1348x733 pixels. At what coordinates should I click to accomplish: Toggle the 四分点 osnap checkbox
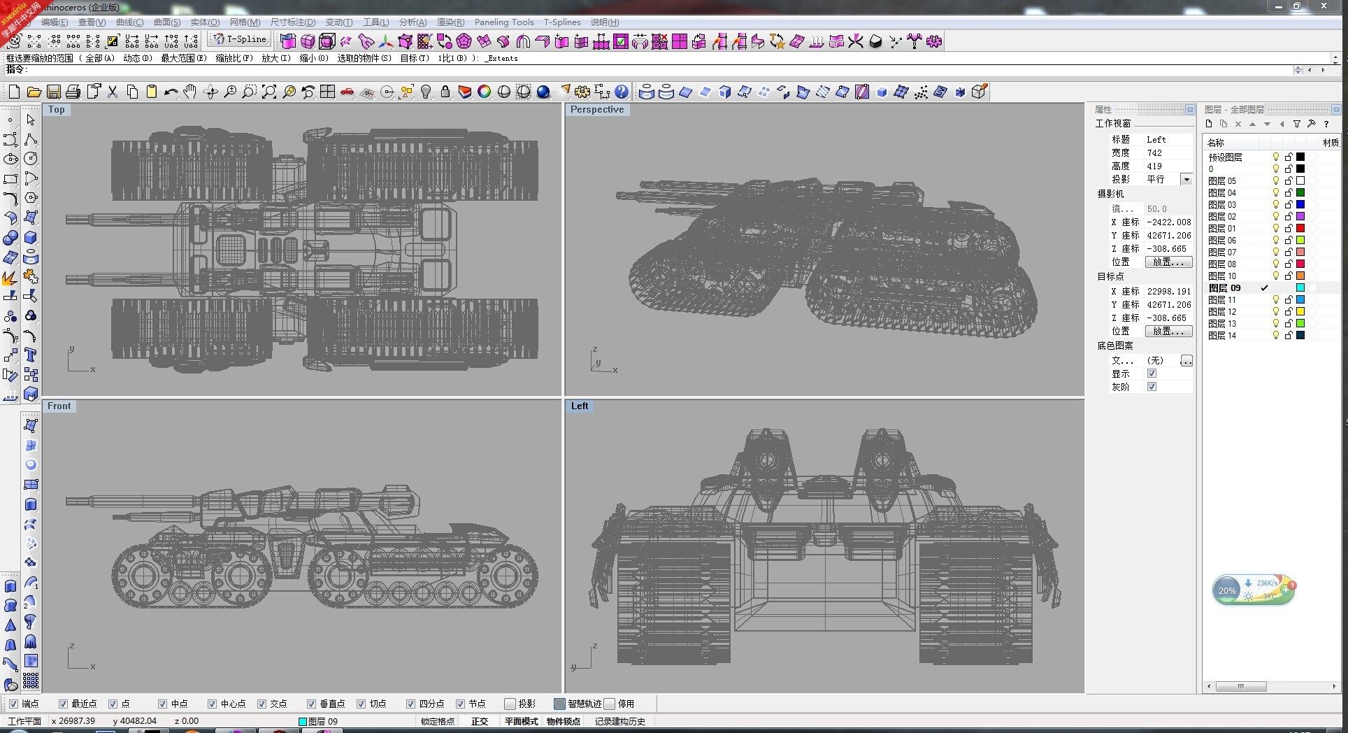(410, 704)
